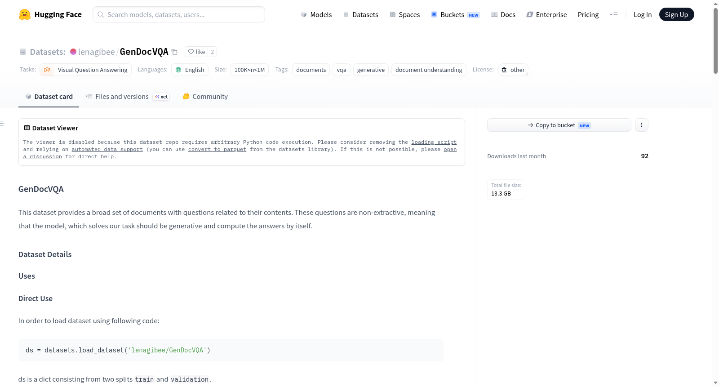This screenshot has height=387, width=719.
Task: Switch to Files and versions tab
Action: coord(128,97)
